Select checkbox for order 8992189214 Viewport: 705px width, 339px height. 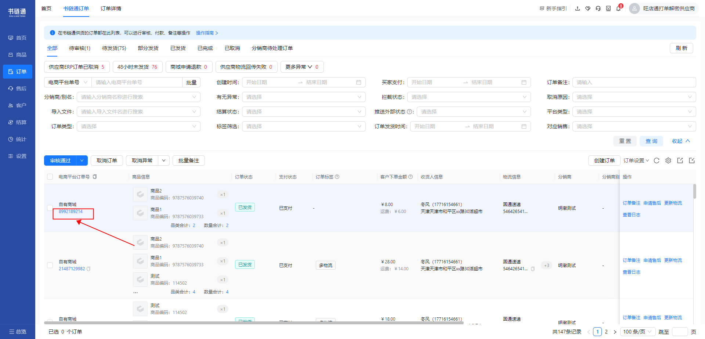(50, 208)
